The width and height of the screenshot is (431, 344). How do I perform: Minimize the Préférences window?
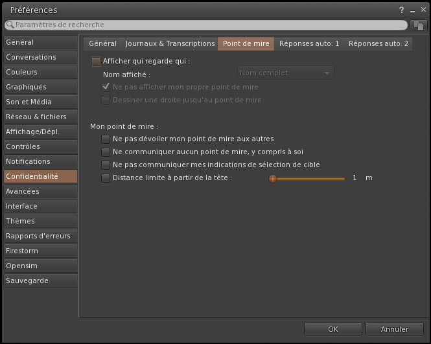click(x=412, y=10)
